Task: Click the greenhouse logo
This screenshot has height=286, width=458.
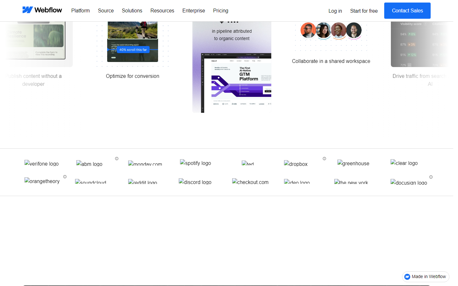Action: 353,163
